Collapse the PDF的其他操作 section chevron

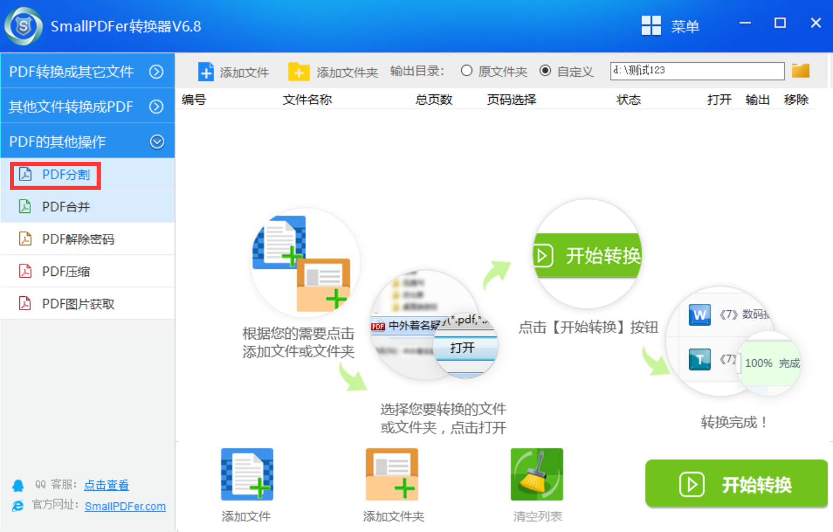coord(157,141)
